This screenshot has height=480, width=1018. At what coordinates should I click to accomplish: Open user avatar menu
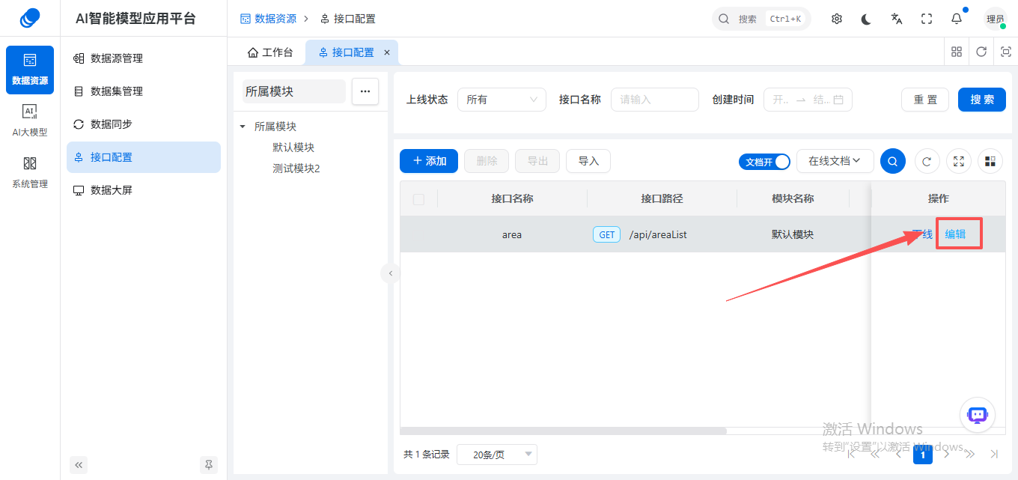tap(996, 19)
